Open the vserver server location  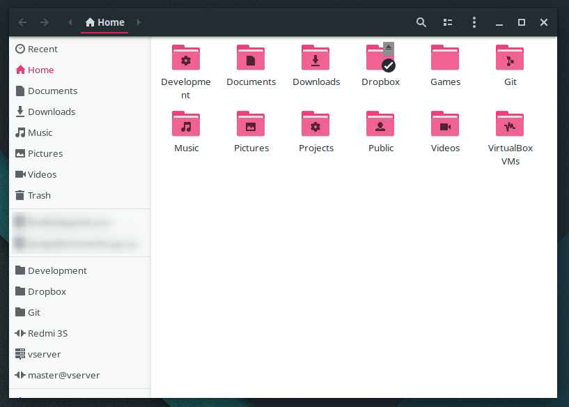43,354
